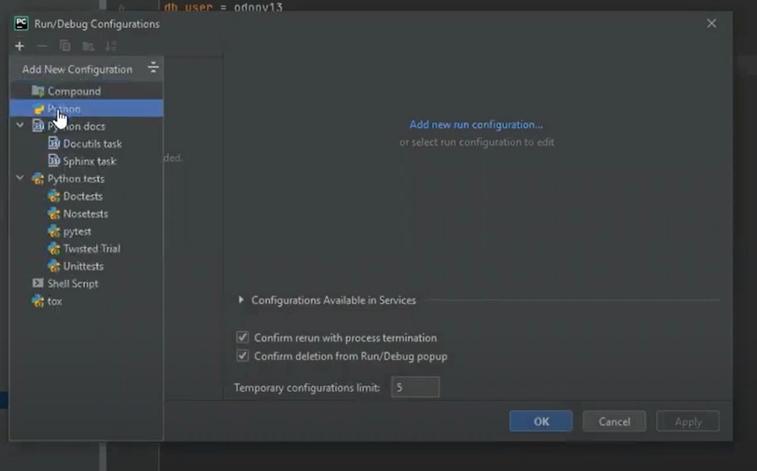Click the PyCharm logo in dialog title

click(x=21, y=23)
